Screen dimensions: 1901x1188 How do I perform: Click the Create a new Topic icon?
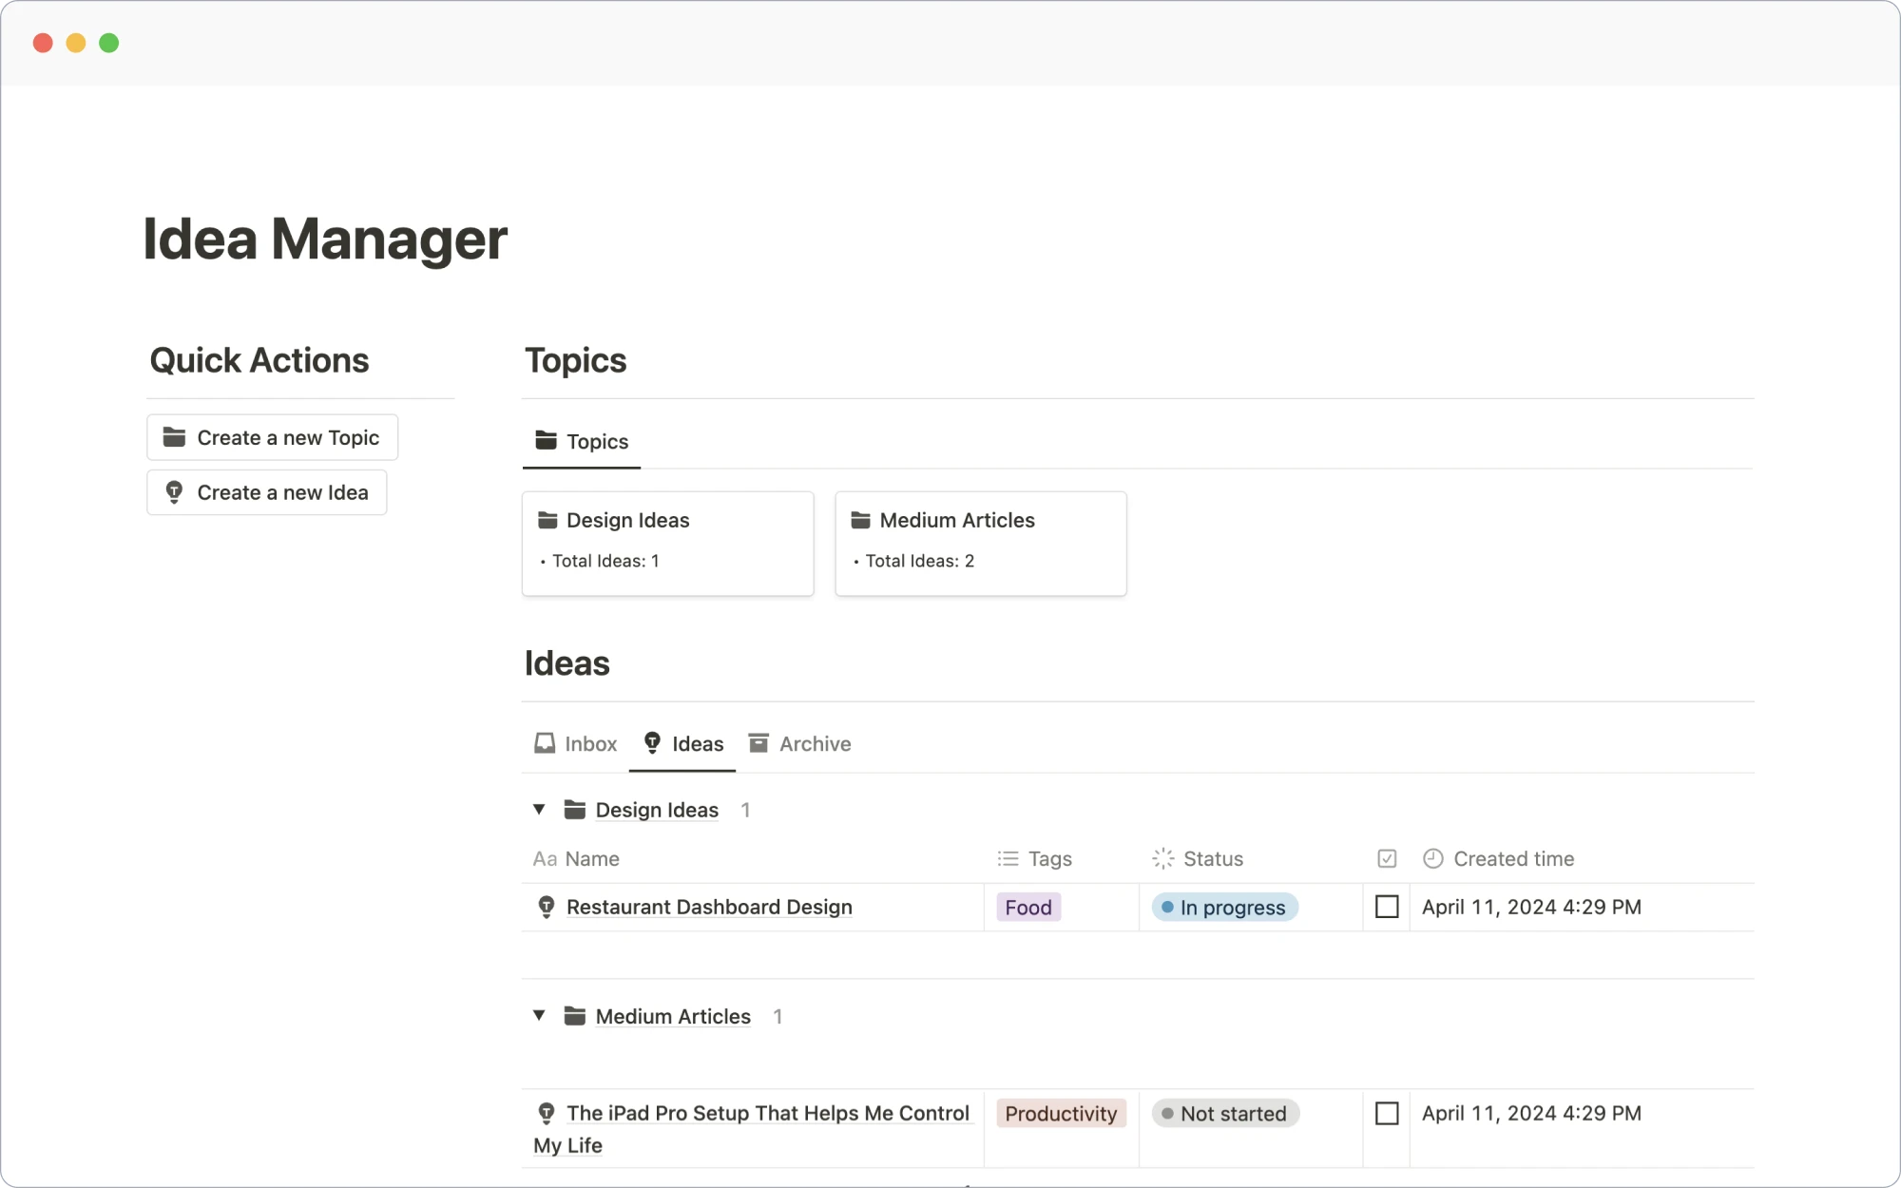pyautogui.click(x=174, y=436)
